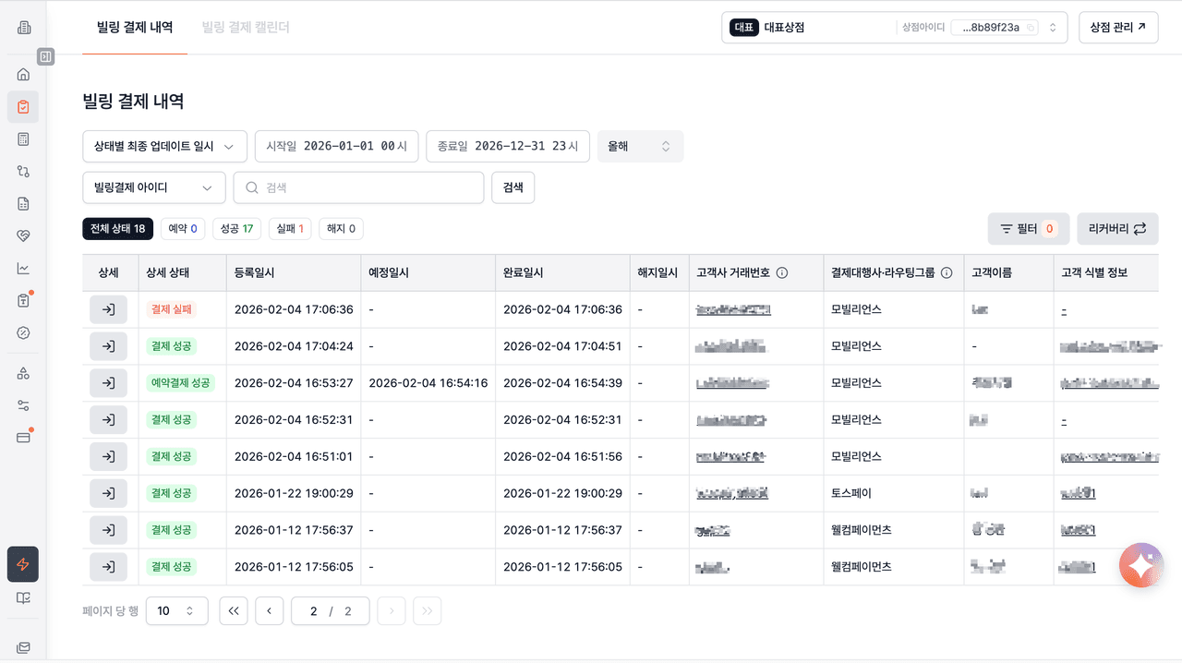Filter by 실패 1 status chip
1182x663 pixels.
click(290, 229)
